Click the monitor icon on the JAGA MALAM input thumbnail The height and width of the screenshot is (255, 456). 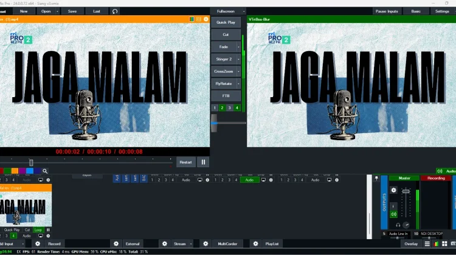[41, 236]
